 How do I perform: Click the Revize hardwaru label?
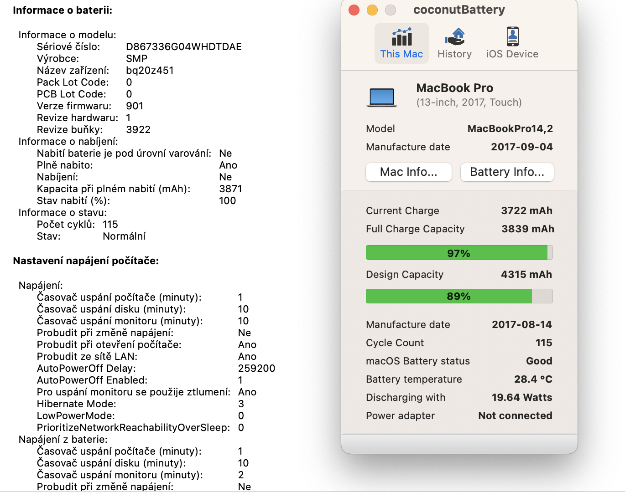(x=78, y=118)
